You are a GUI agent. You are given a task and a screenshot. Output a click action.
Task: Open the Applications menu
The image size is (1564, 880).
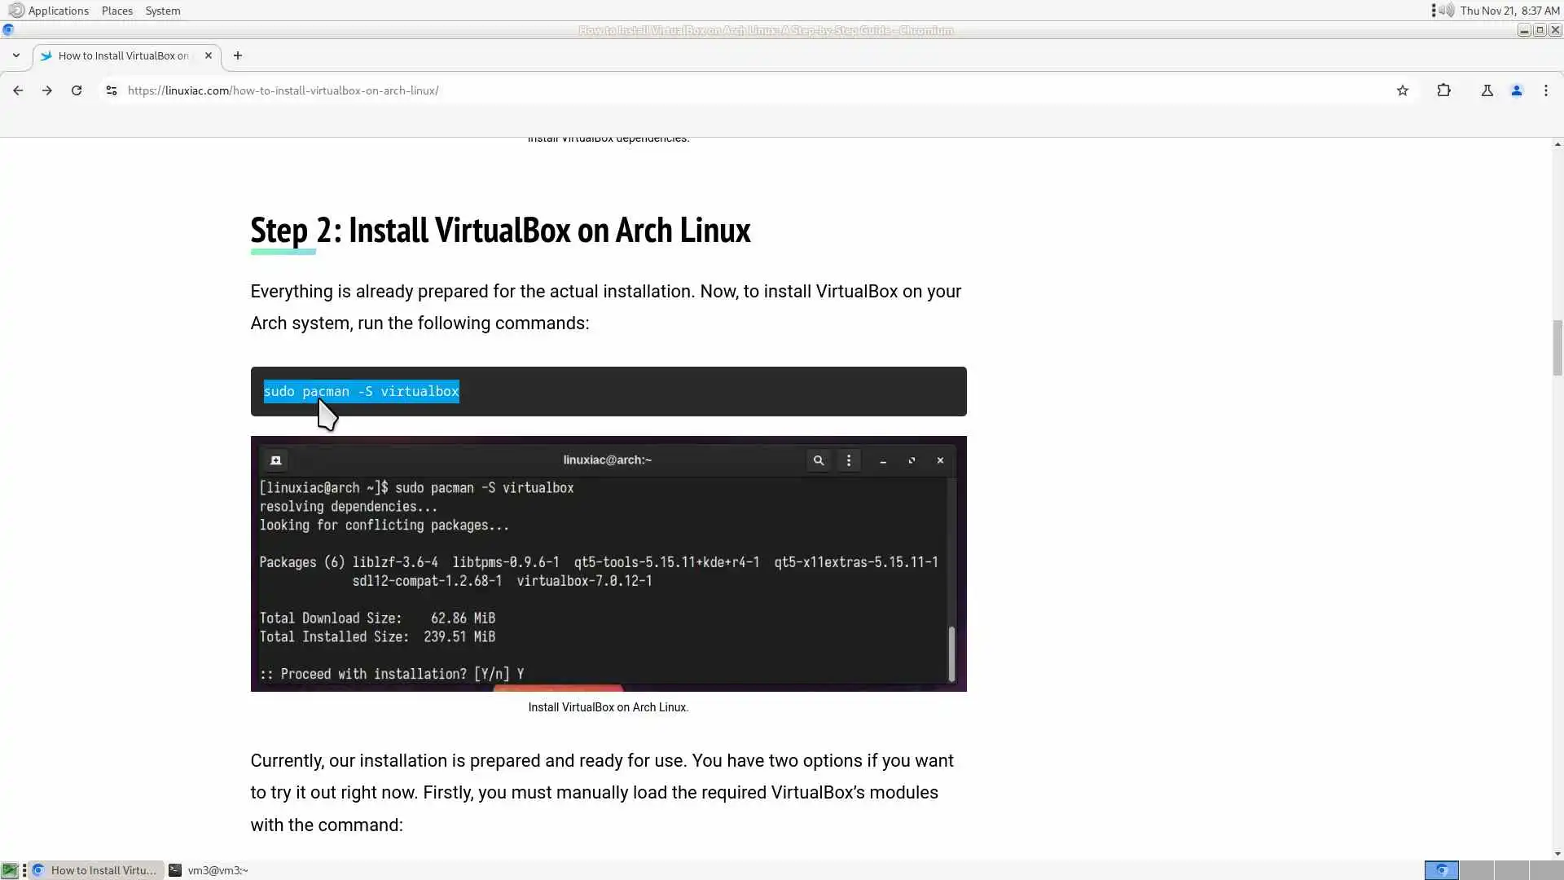coord(57,11)
